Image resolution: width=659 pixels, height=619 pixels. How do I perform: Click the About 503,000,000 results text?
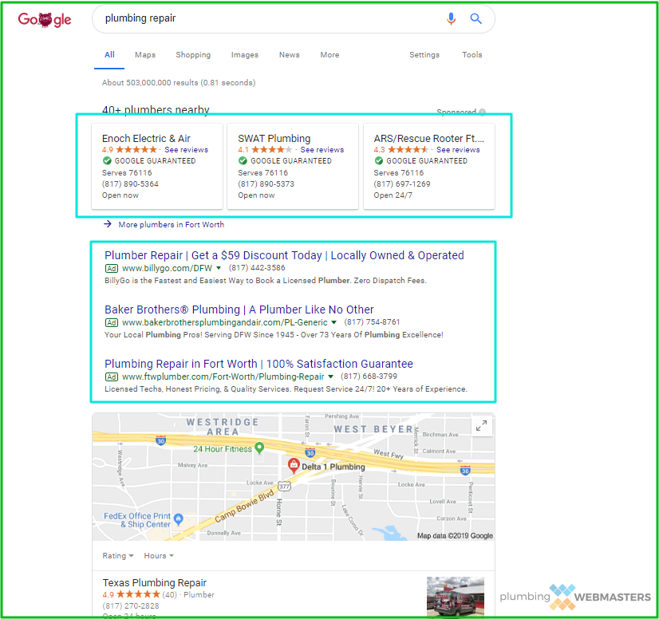coord(179,82)
